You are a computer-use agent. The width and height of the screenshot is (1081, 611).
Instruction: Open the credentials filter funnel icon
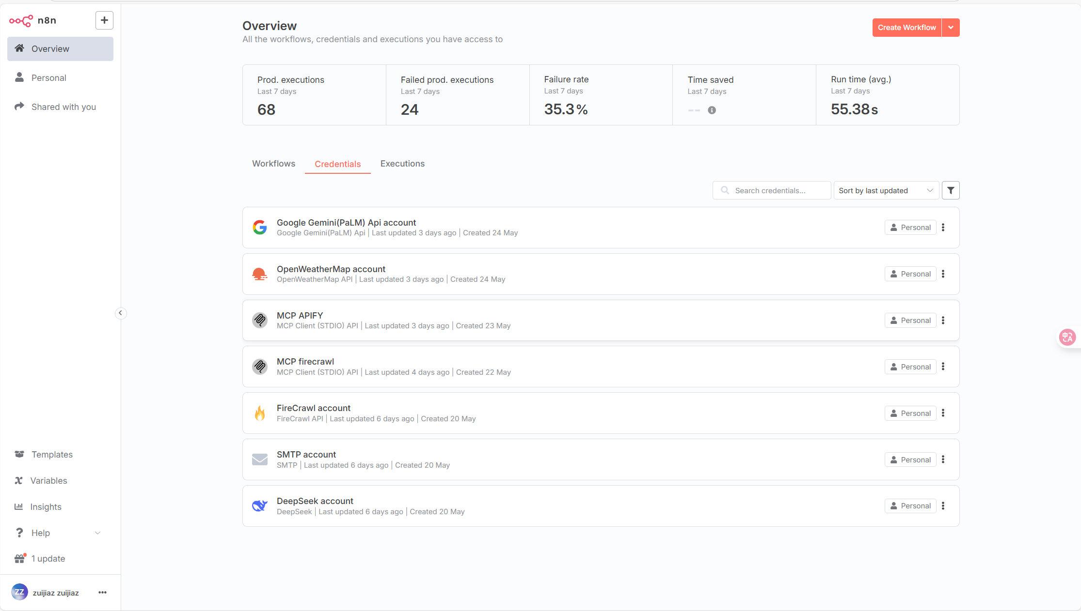pos(951,190)
